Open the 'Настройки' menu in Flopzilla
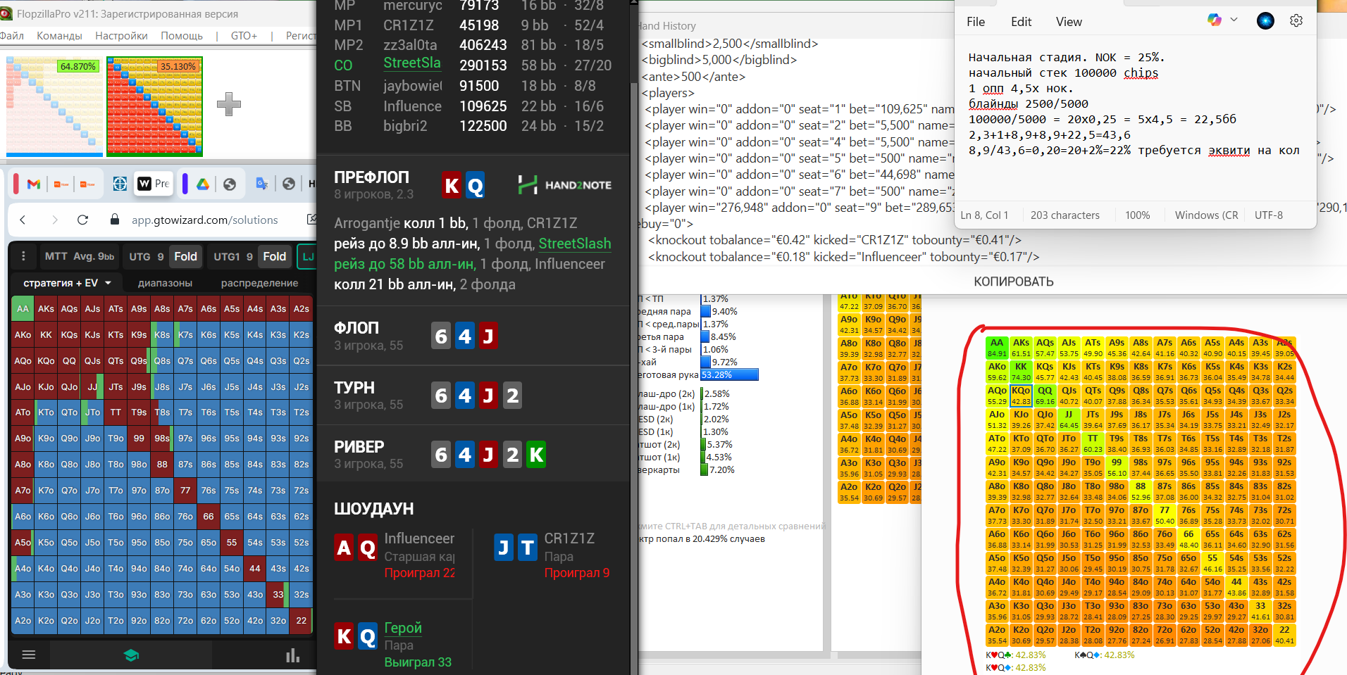Image resolution: width=1347 pixels, height=675 pixels. [121, 35]
